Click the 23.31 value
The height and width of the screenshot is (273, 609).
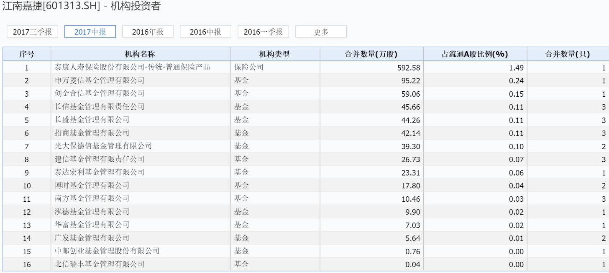[410, 173]
